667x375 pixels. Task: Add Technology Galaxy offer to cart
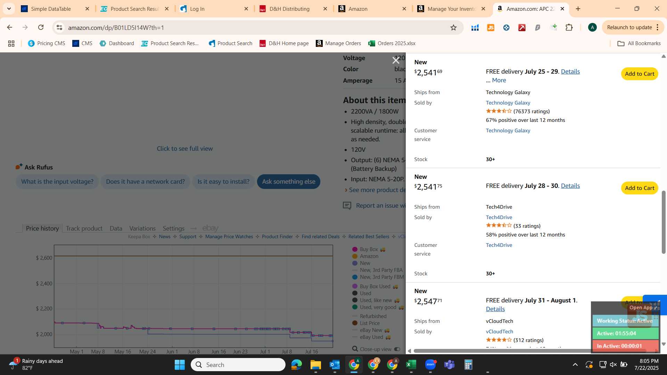[x=639, y=74]
